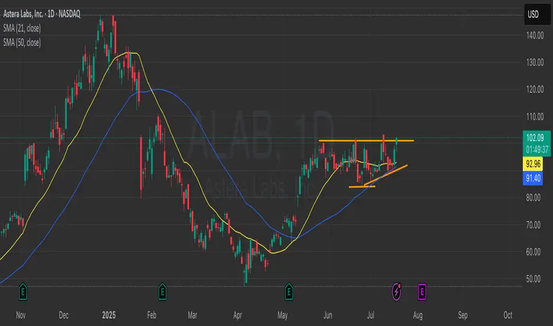Select the short orange support line
This screenshot has width=553, height=326.
[362, 187]
